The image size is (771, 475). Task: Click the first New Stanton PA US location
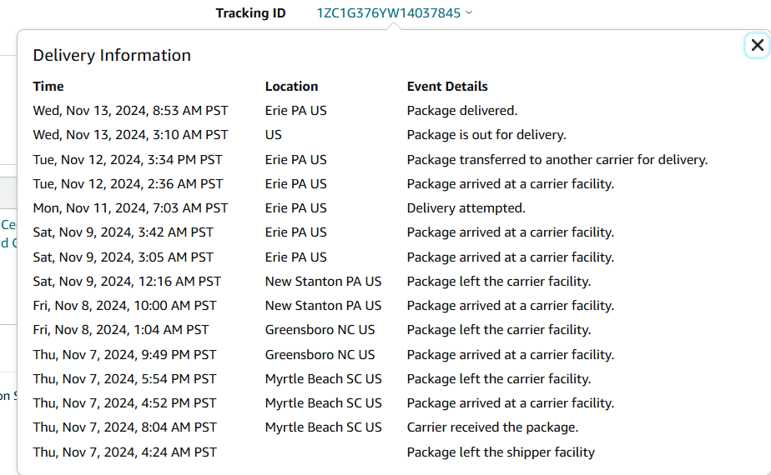(323, 282)
